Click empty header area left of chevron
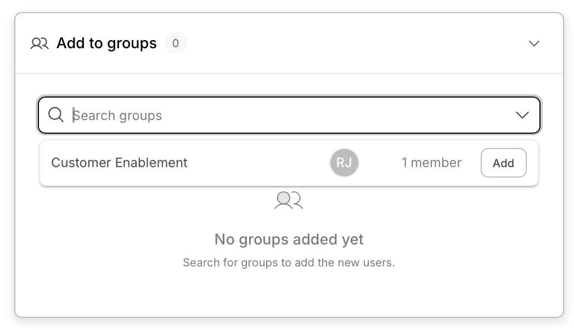Screen dimensions: 574x330 (x=357, y=43)
